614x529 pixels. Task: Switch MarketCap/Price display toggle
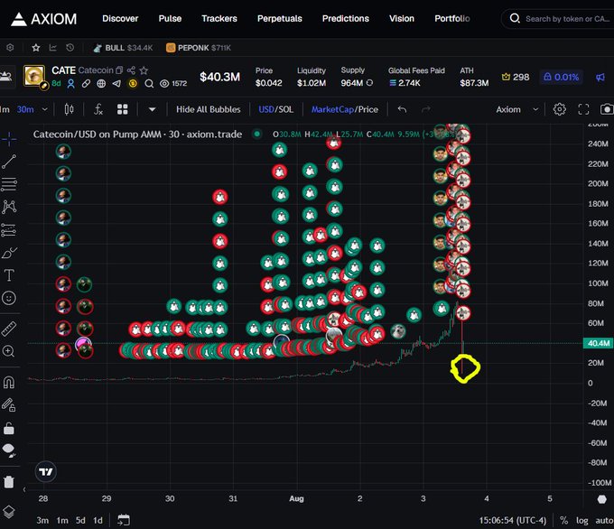pyautogui.click(x=345, y=109)
